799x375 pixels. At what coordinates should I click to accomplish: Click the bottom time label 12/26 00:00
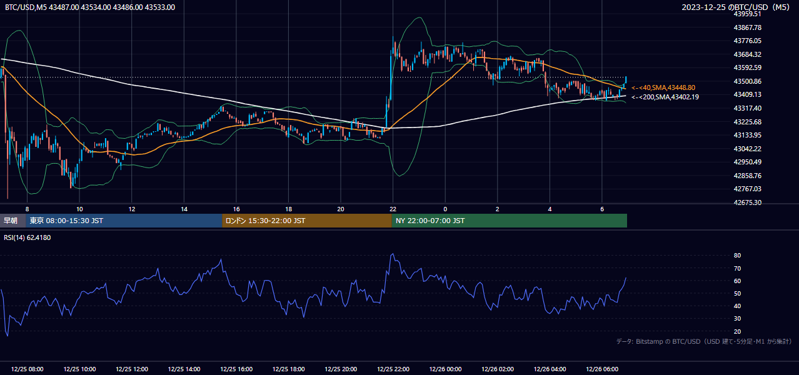click(445, 369)
